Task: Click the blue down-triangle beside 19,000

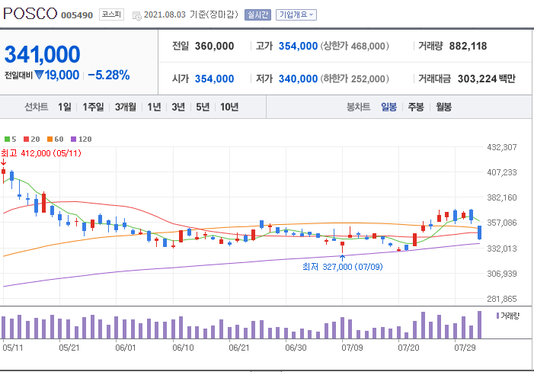Action: point(39,75)
